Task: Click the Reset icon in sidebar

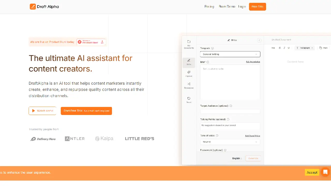Action: tap(189, 100)
